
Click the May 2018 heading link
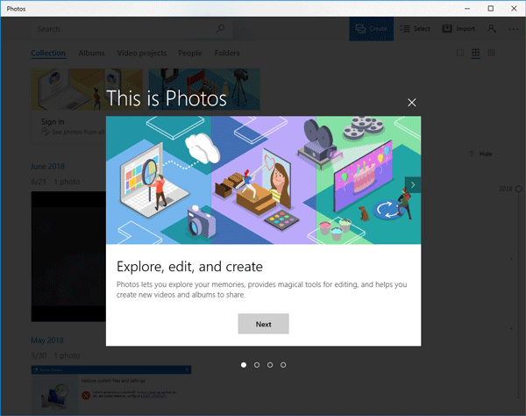click(x=47, y=341)
